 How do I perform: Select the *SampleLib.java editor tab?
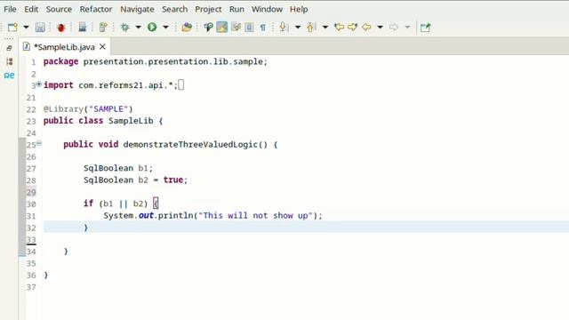(64, 47)
